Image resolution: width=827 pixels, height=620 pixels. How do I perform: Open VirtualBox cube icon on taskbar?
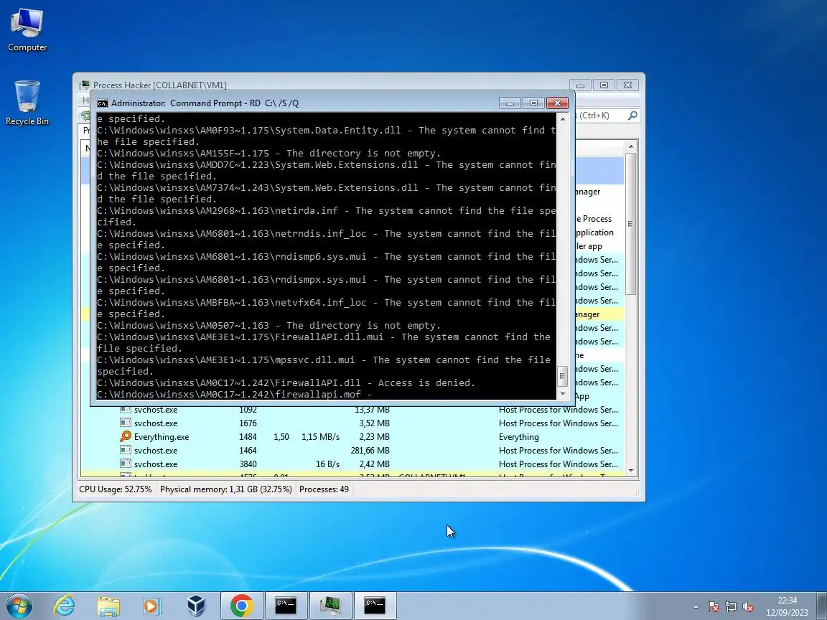196,605
